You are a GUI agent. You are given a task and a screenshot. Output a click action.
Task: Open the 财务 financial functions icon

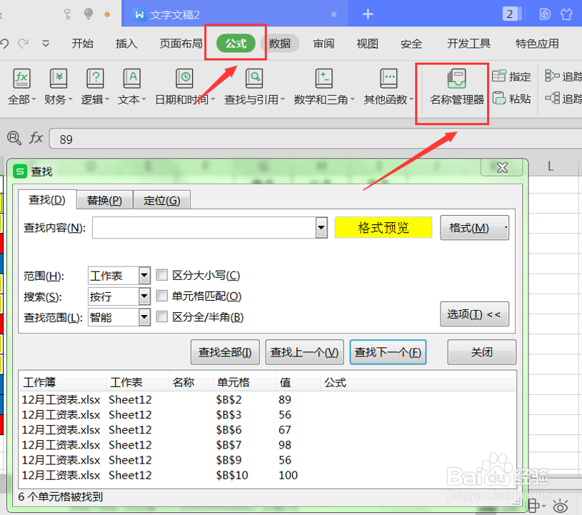pos(59,79)
